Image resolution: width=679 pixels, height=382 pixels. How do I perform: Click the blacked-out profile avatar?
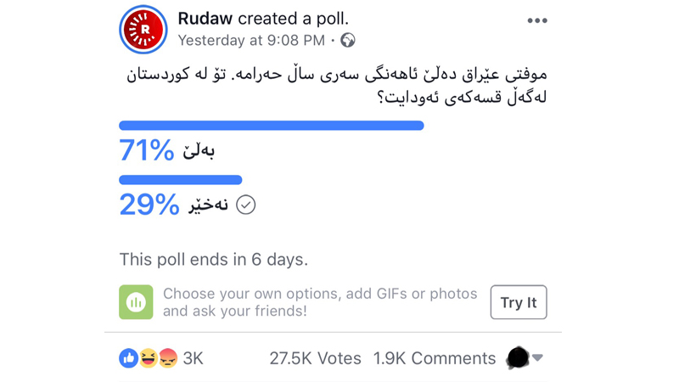(517, 358)
